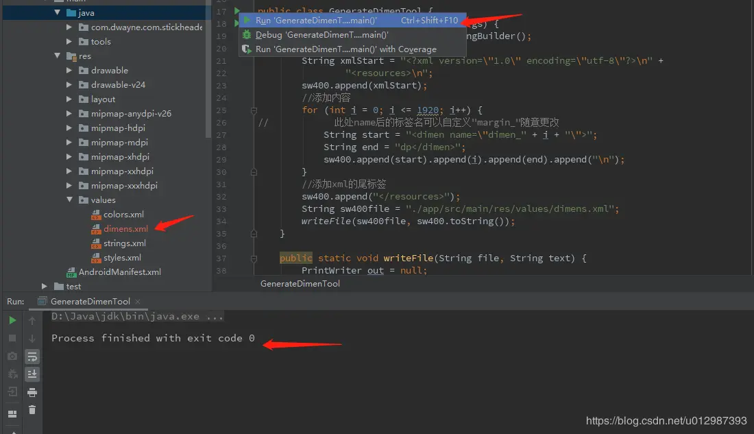
Task: Expand the tools package arrow
Action: (69, 41)
